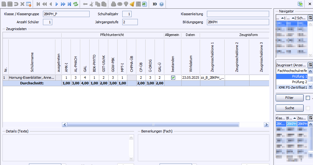Screen dimensions: 313x165
Task: Open help via question mark icon
Action: click(161, 4)
